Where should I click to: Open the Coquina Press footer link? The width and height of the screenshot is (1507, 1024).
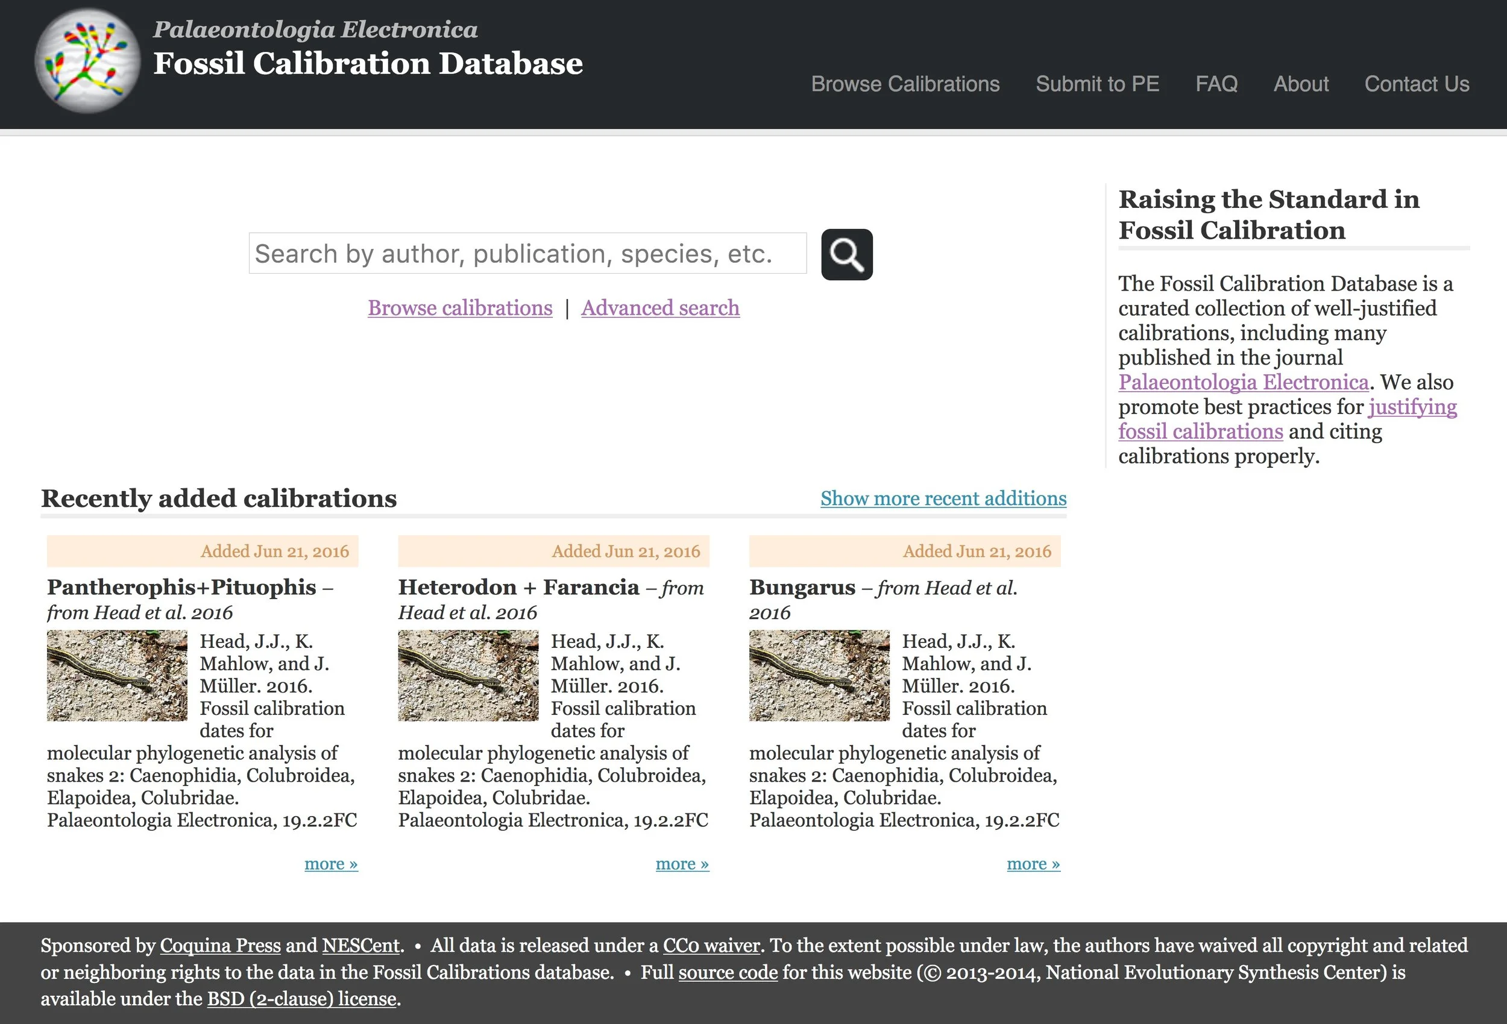tap(220, 946)
